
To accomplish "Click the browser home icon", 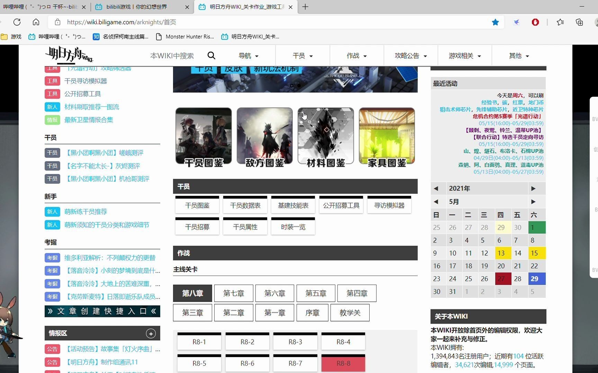I will click(x=36, y=22).
